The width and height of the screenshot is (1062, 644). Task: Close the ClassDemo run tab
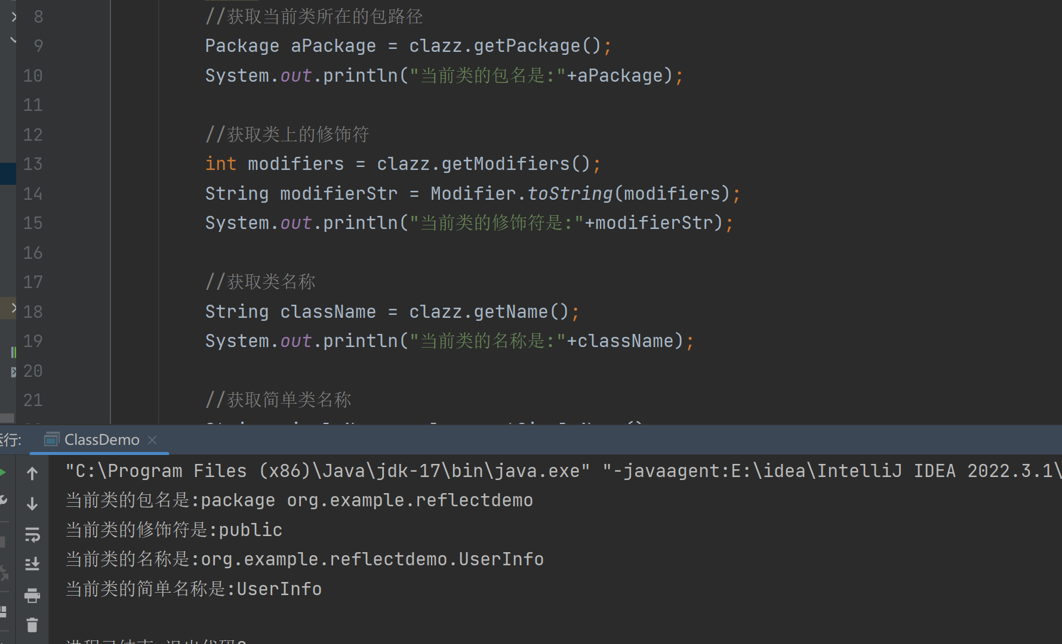tap(152, 440)
